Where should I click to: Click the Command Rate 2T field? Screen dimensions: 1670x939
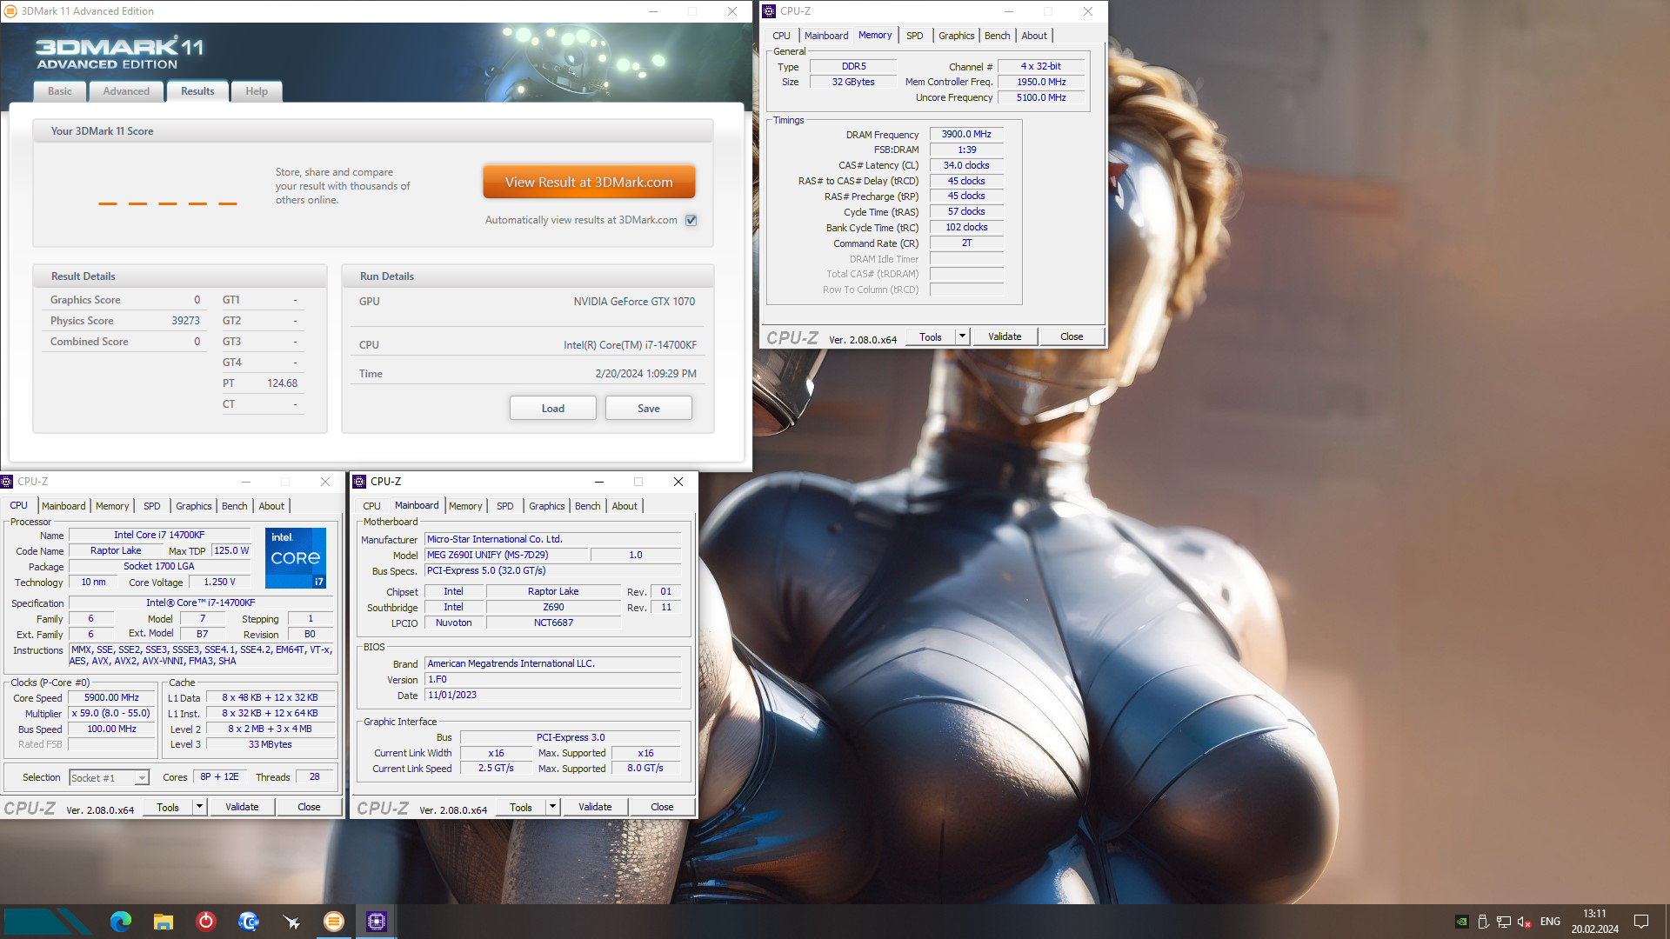coord(966,243)
